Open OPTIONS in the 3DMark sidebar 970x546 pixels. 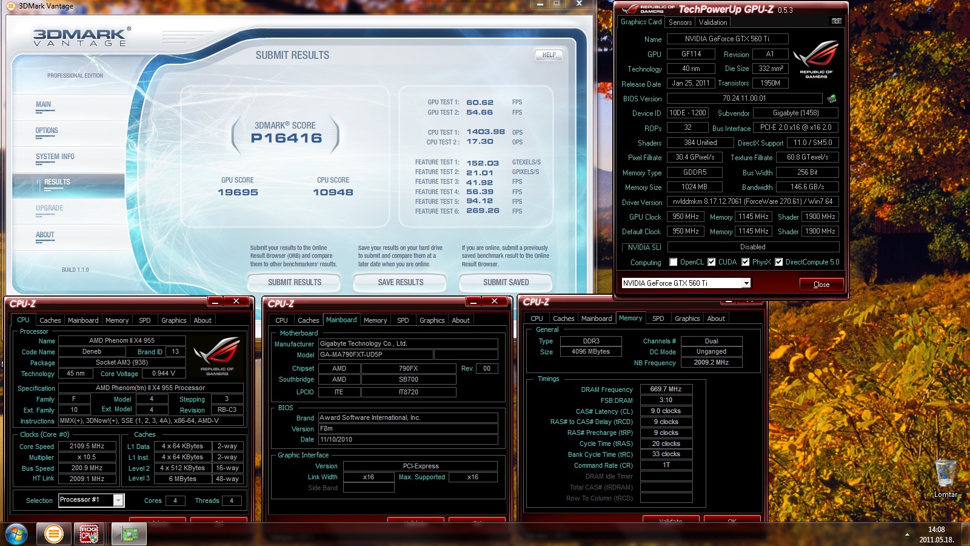pyautogui.click(x=47, y=131)
